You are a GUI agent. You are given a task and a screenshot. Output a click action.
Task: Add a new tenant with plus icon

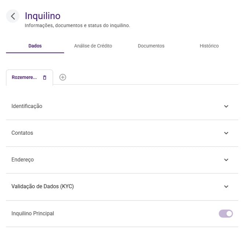63,77
